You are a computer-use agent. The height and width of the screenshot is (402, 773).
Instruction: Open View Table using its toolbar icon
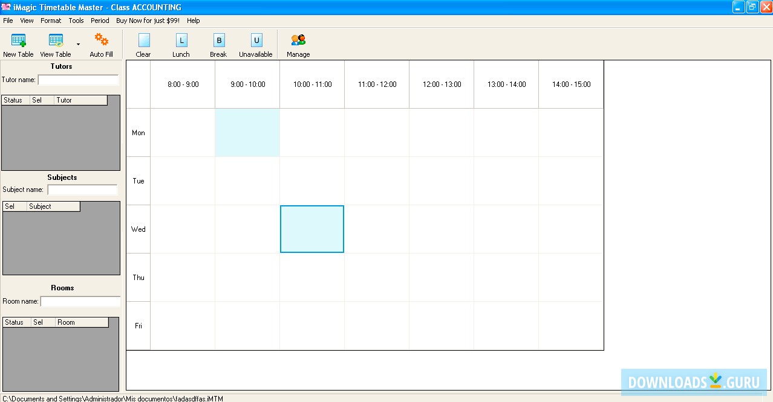click(55, 41)
